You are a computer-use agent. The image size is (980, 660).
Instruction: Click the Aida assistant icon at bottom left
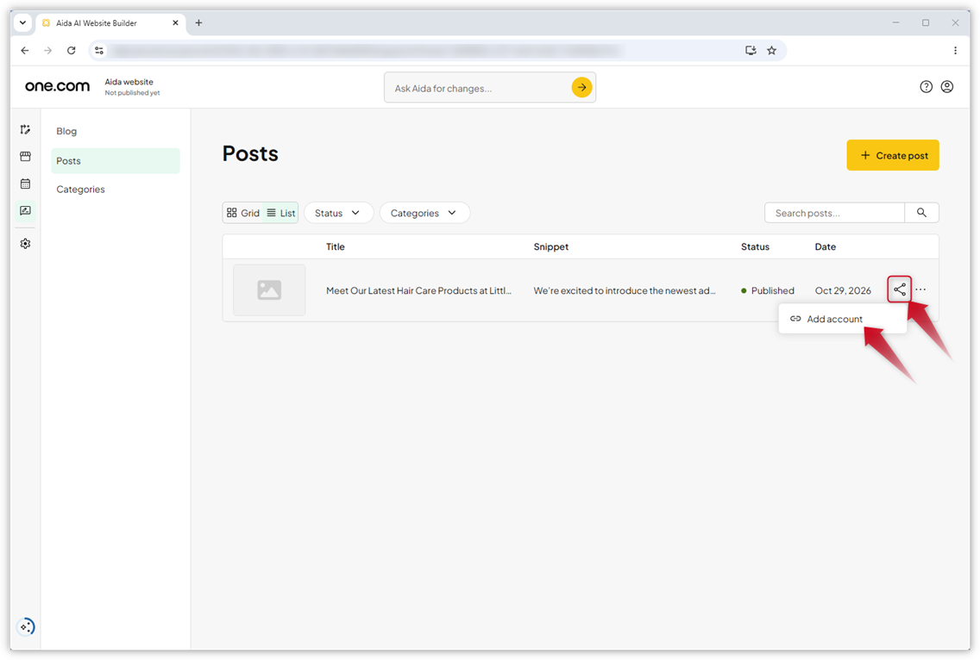[x=26, y=626]
